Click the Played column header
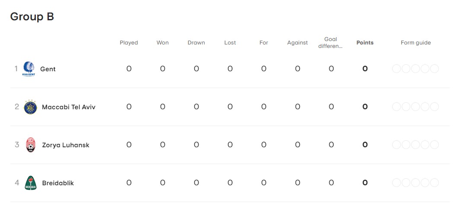The width and height of the screenshot is (460, 209). point(129,42)
